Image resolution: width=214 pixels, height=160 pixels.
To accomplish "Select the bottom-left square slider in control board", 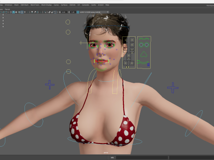I will pos(125,63).
